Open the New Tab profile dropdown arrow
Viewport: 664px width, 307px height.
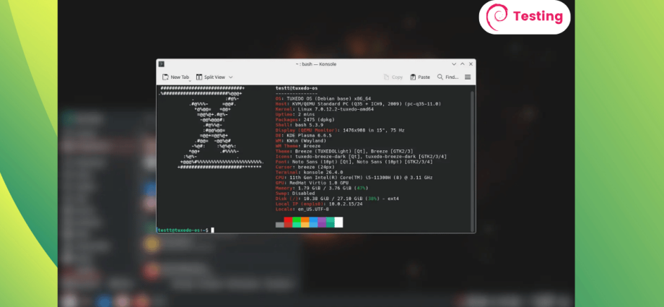point(190,80)
